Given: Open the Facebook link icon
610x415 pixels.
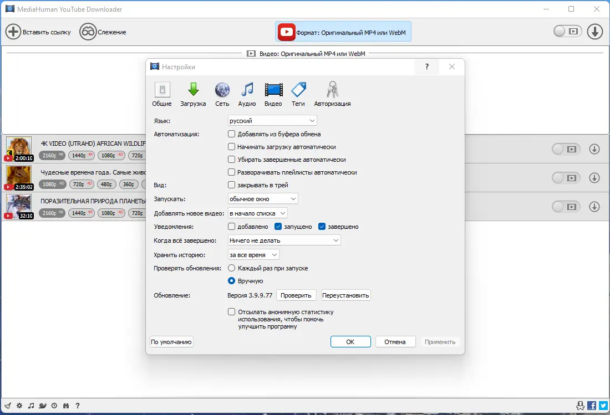Looking at the screenshot, I should coord(592,406).
